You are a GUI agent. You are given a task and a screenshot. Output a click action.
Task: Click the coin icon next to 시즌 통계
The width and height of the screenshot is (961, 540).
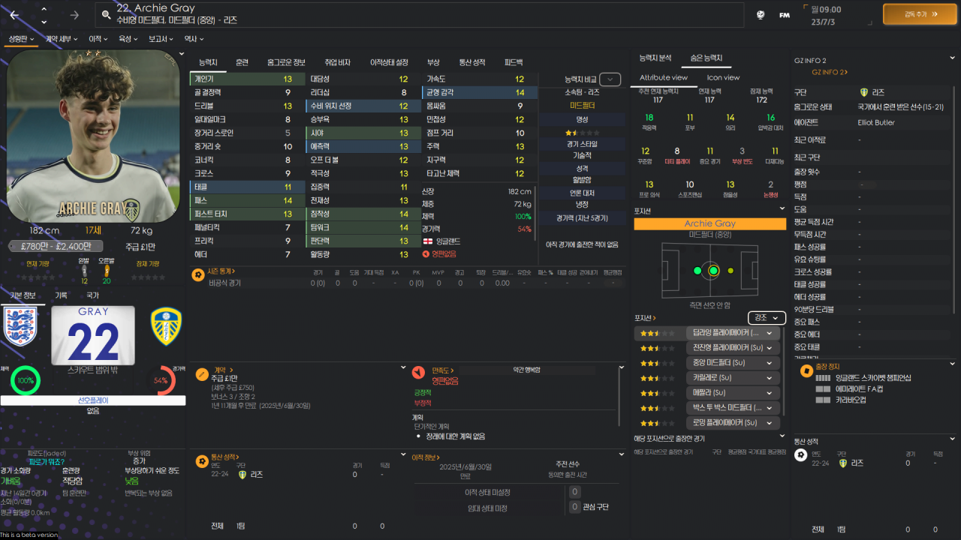tap(197, 274)
